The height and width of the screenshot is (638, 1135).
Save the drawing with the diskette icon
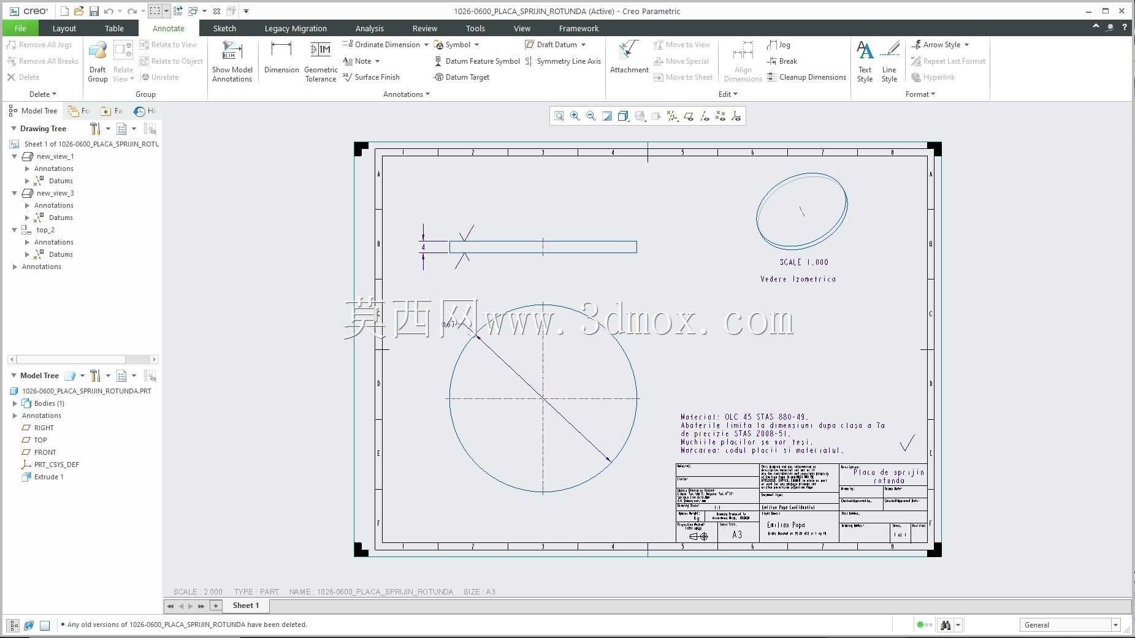pos(94,11)
